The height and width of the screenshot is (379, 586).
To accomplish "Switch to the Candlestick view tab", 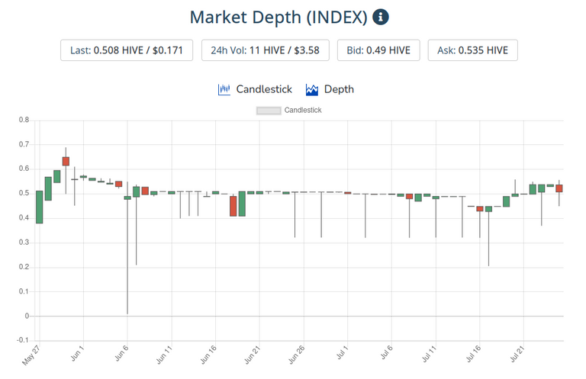I will point(255,90).
